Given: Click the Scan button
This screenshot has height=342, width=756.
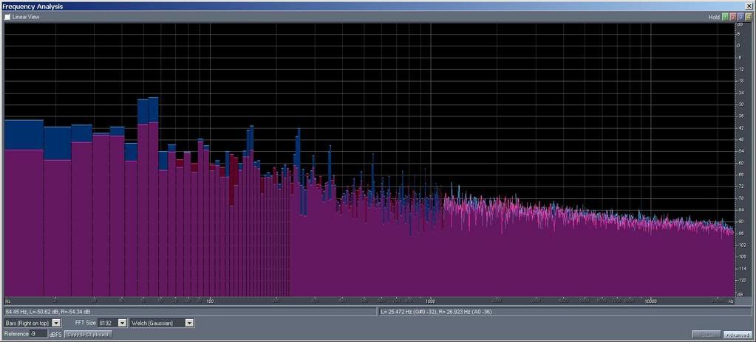Looking at the screenshot, I should point(706,335).
